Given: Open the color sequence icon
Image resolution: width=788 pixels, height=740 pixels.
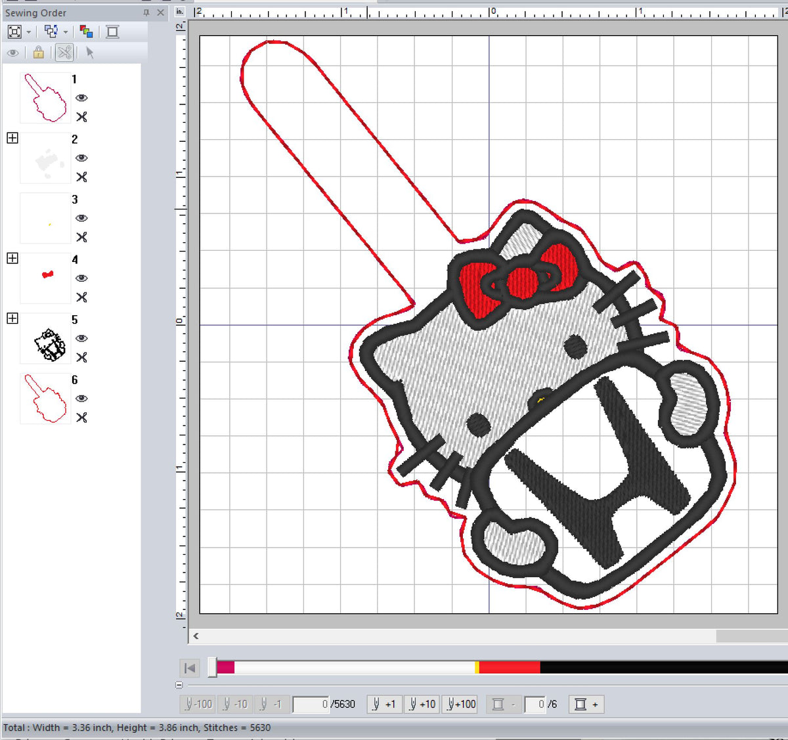Looking at the screenshot, I should click(x=86, y=31).
